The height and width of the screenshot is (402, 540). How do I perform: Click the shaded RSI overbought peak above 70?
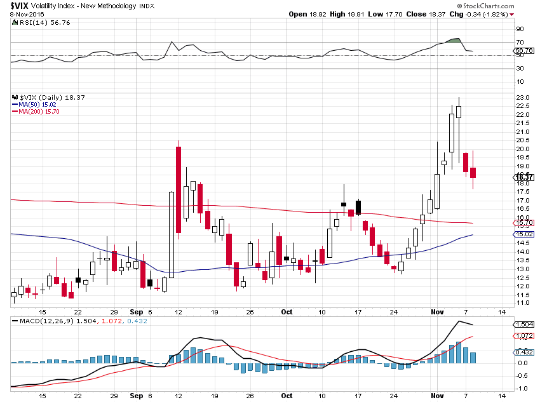point(454,41)
